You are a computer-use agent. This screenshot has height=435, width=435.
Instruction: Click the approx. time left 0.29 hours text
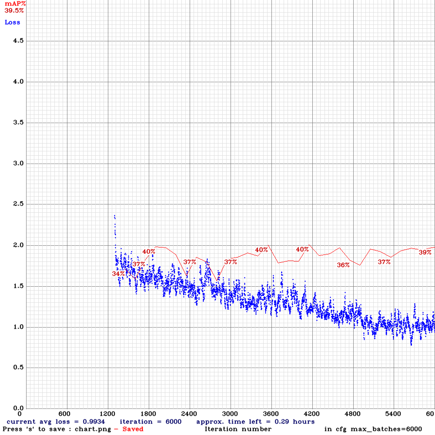click(255, 422)
